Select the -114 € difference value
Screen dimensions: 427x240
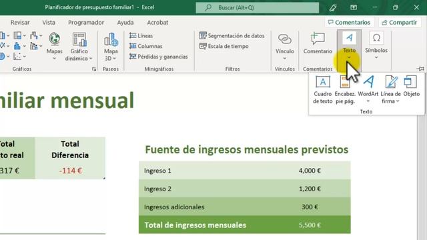pyautogui.click(x=70, y=171)
